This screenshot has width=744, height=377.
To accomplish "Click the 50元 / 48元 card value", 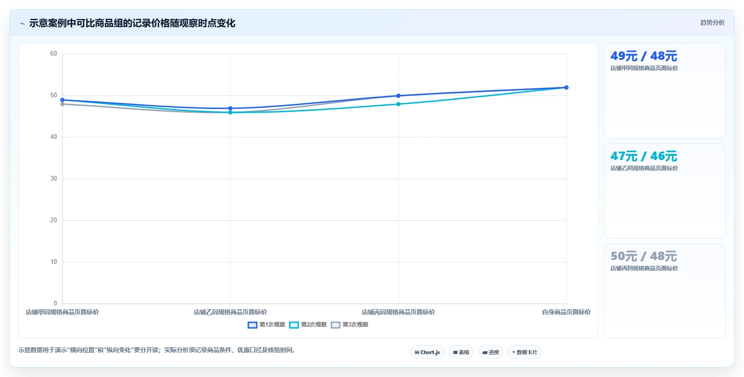I will tap(644, 256).
